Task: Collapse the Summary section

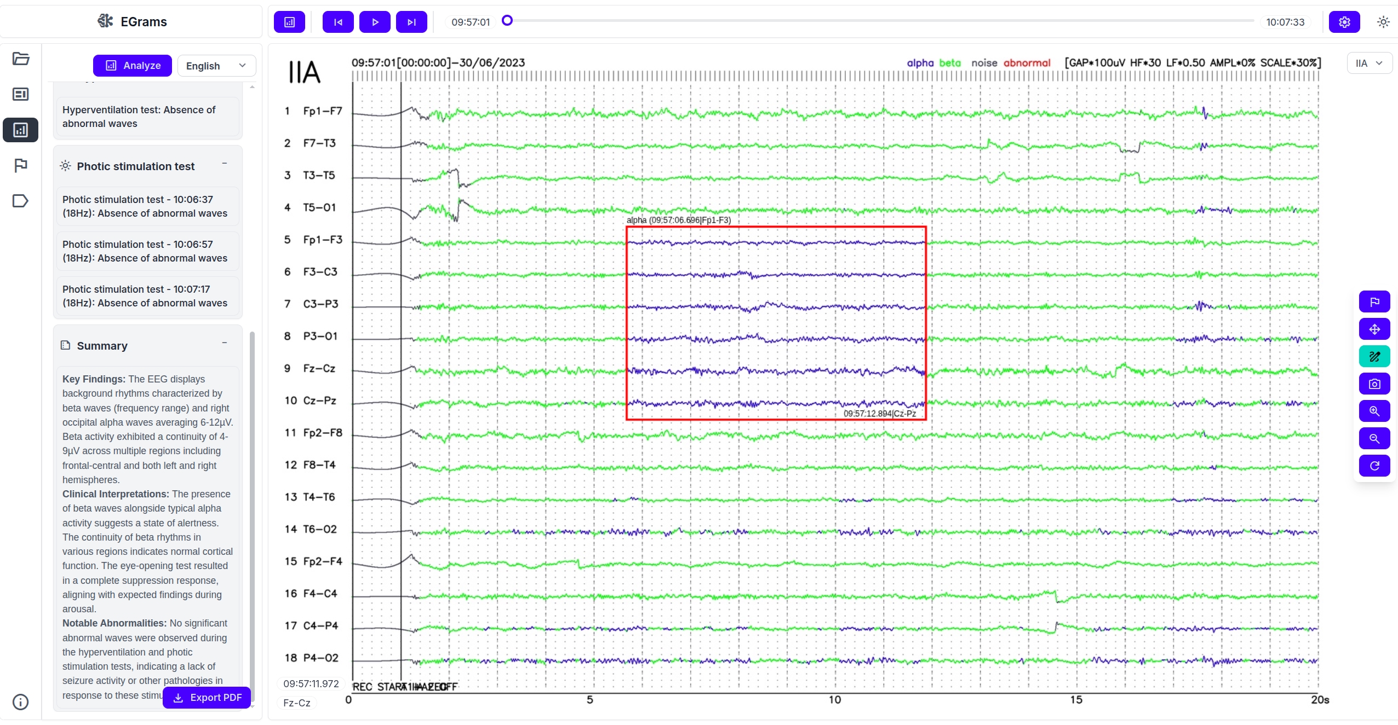Action: coord(225,343)
